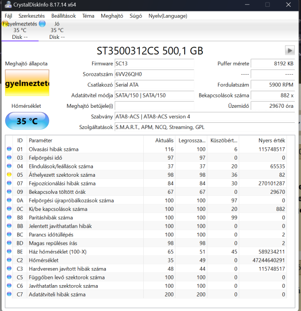Open the Fájl menu
This screenshot has height=311, width=301.
coord(8,16)
